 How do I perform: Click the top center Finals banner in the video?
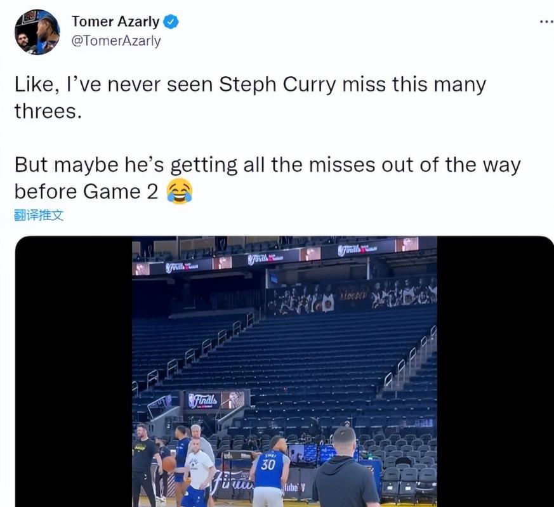pyautogui.click(x=265, y=259)
